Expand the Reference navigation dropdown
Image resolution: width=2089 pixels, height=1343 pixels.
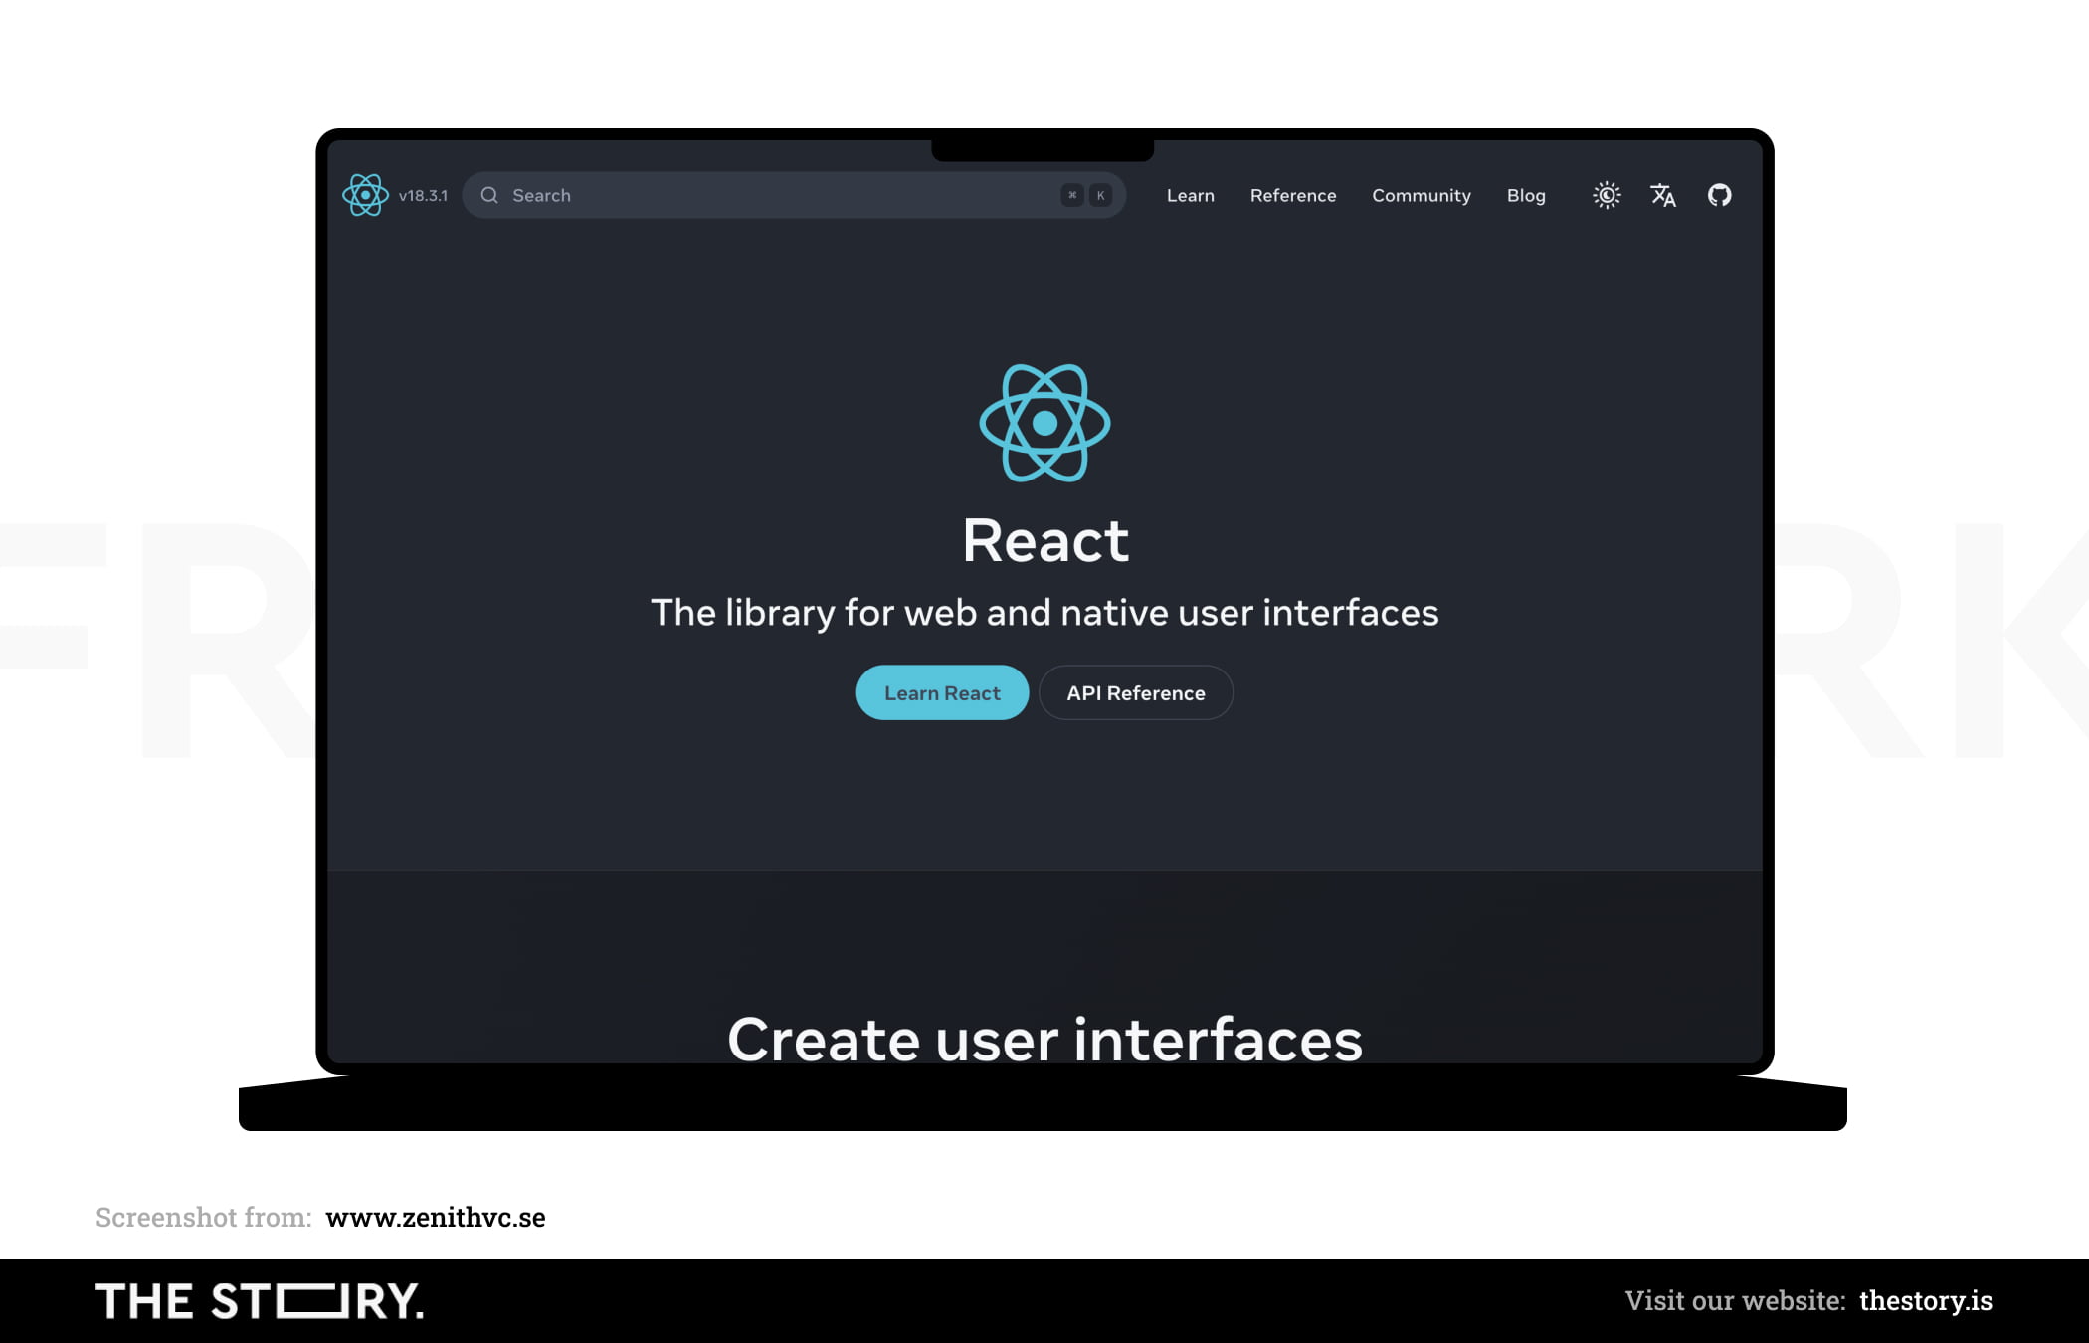click(x=1291, y=195)
